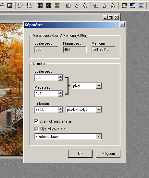Toggle the Újra mintavétel checkbox
149x178 pixels.
click(x=36, y=129)
